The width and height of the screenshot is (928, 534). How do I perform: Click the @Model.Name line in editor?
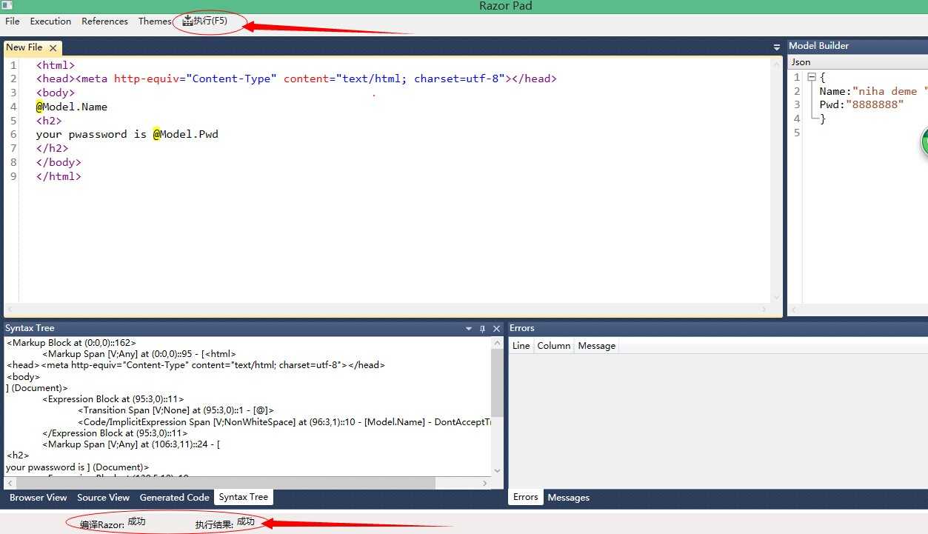click(71, 107)
